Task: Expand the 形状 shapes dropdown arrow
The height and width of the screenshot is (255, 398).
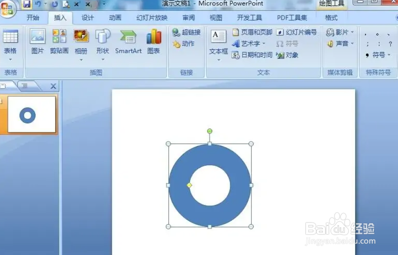Action: click(x=103, y=60)
